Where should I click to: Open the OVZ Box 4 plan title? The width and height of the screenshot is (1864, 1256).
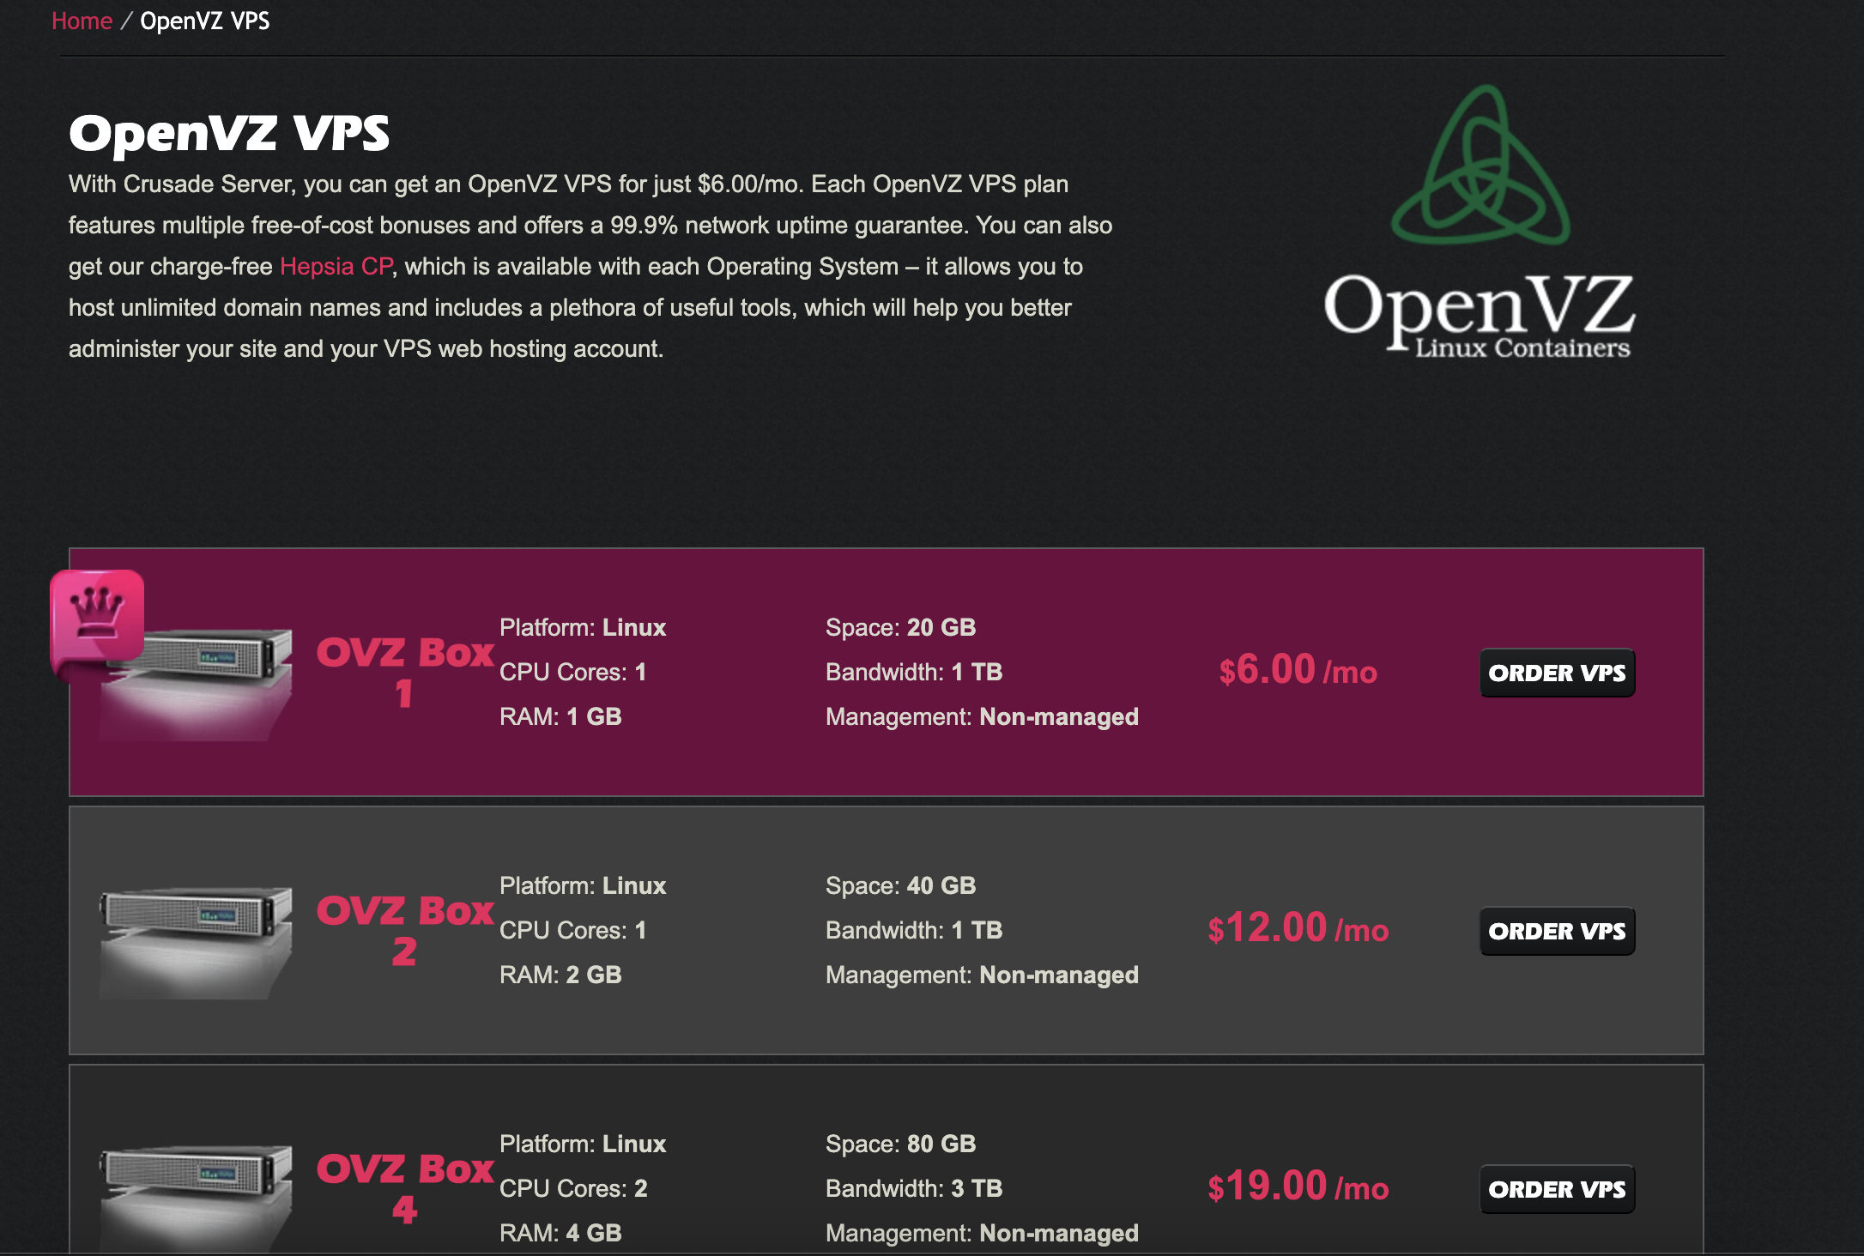click(x=405, y=1188)
